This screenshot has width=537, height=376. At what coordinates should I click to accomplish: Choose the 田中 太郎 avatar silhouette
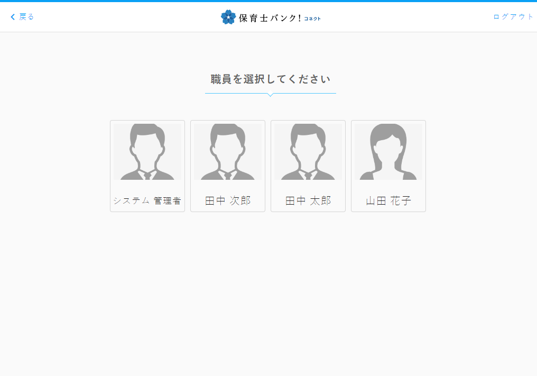tap(308, 152)
